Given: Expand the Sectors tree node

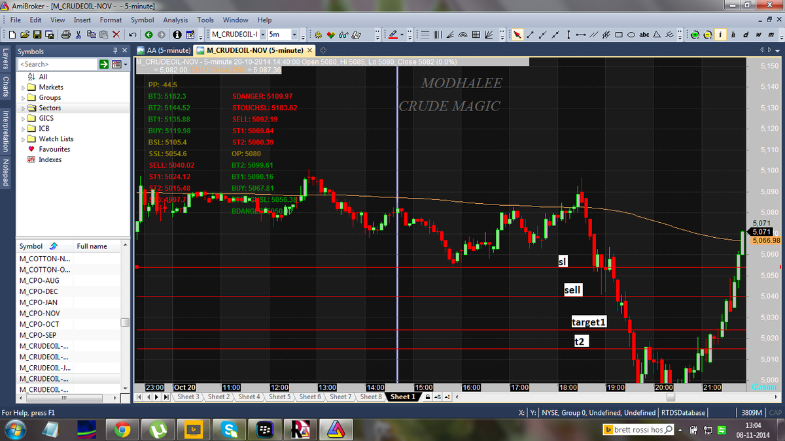Looking at the screenshot, I should click(x=24, y=108).
